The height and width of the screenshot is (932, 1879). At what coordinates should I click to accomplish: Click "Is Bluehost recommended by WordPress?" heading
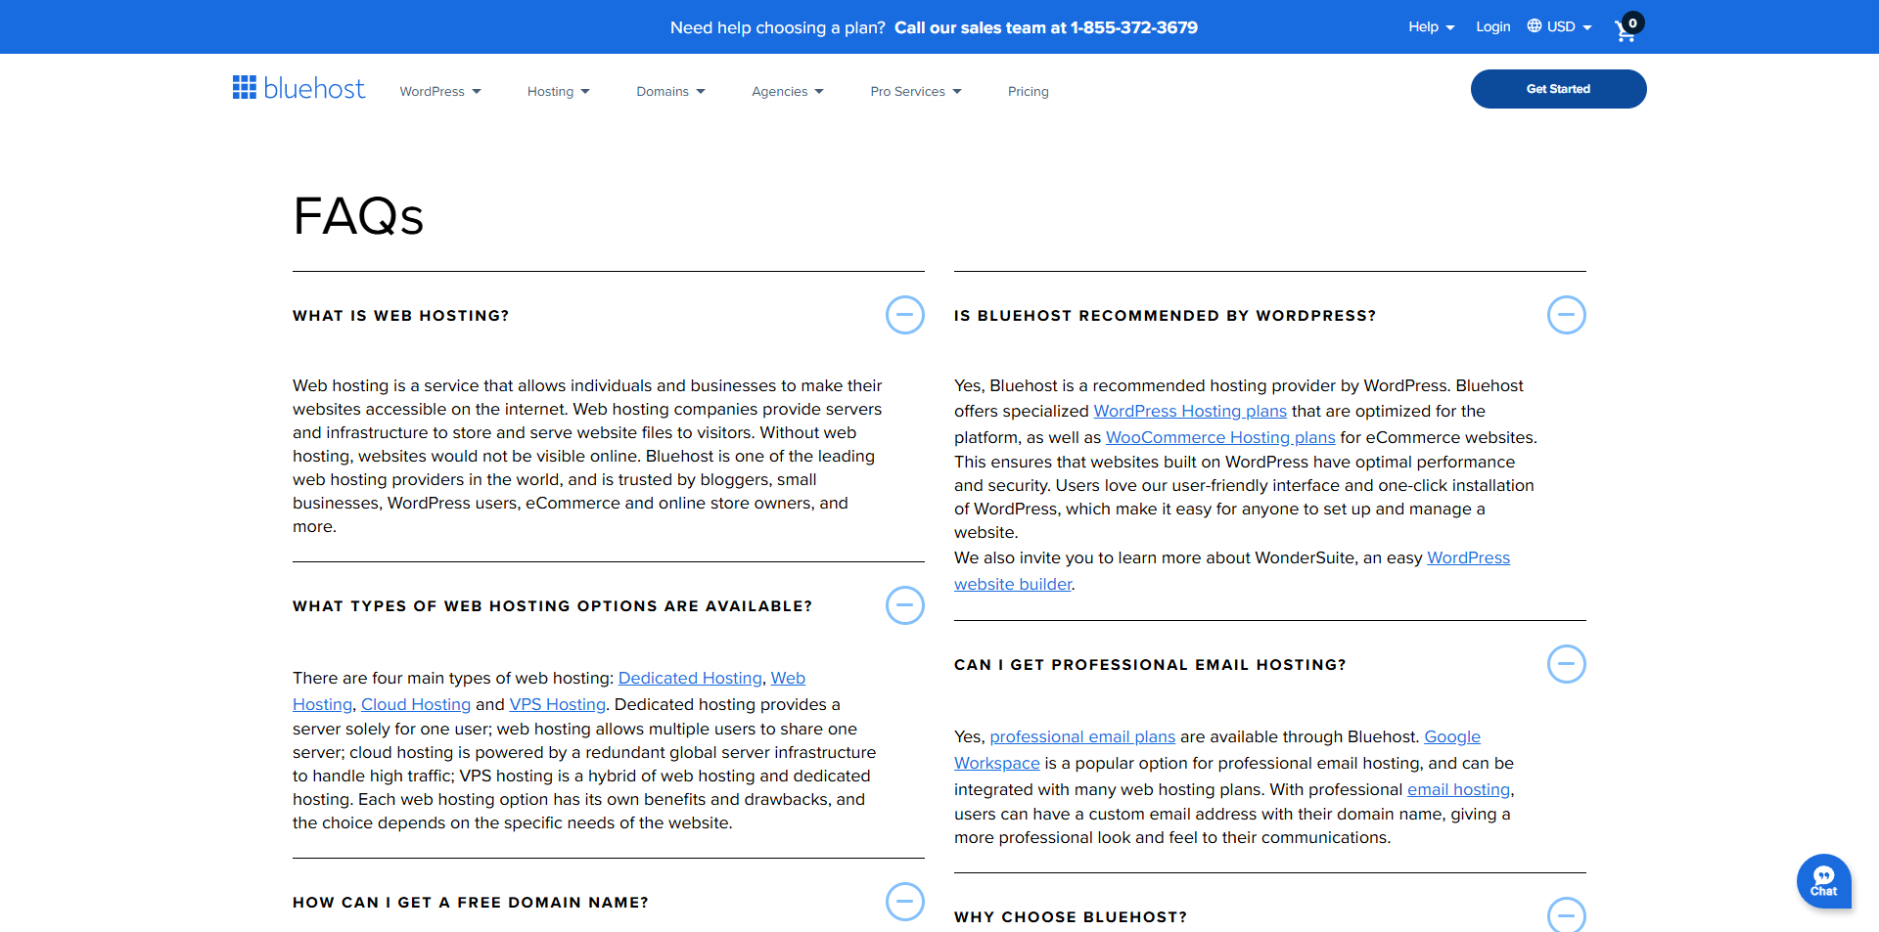[1165, 316]
